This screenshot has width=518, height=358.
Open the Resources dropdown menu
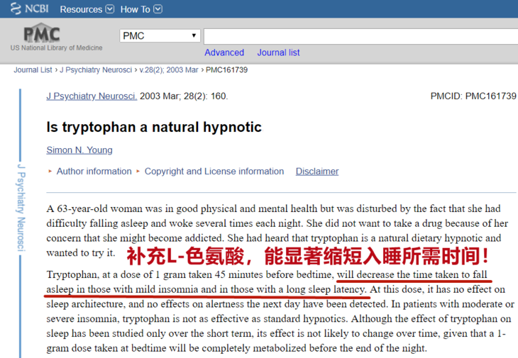(x=86, y=9)
